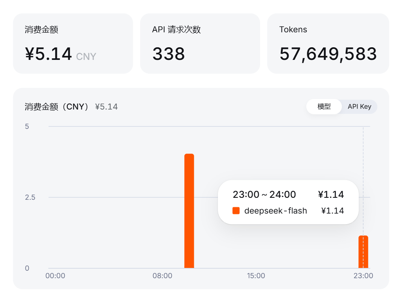Click the 08:00 x-axis label
Screen dimensions: 403x303
[163, 276]
